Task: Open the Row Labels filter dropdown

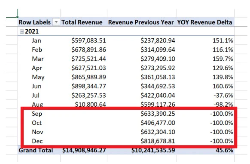Action: pyautogui.click(x=56, y=22)
